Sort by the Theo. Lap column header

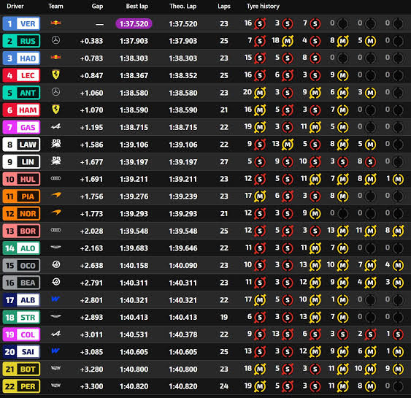(x=183, y=6)
